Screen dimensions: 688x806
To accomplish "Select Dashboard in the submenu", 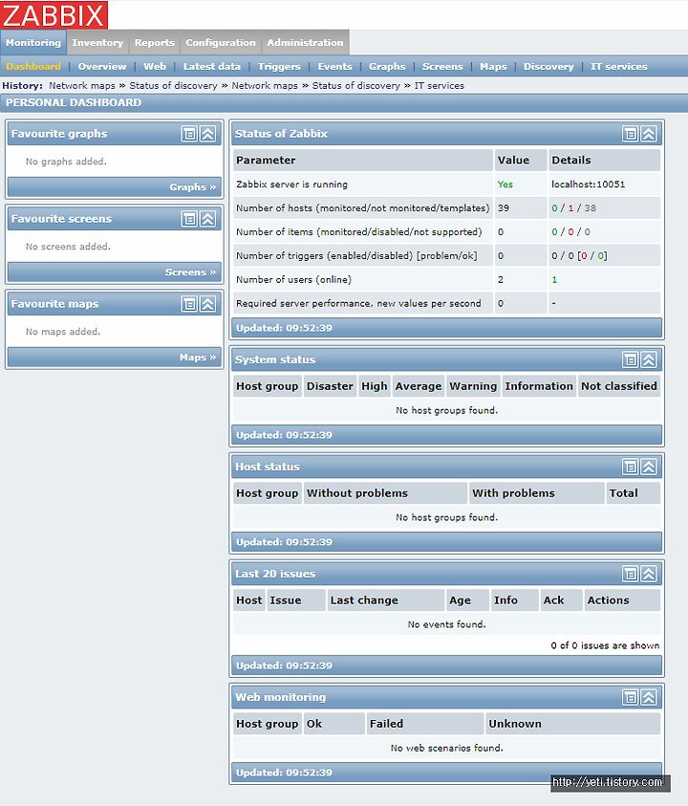I will (x=33, y=66).
